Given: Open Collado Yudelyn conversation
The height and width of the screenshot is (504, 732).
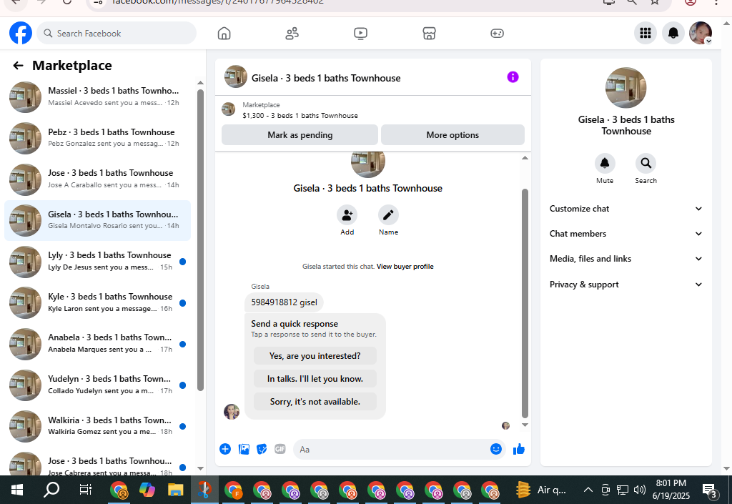Looking at the screenshot, I should click(97, 385).
